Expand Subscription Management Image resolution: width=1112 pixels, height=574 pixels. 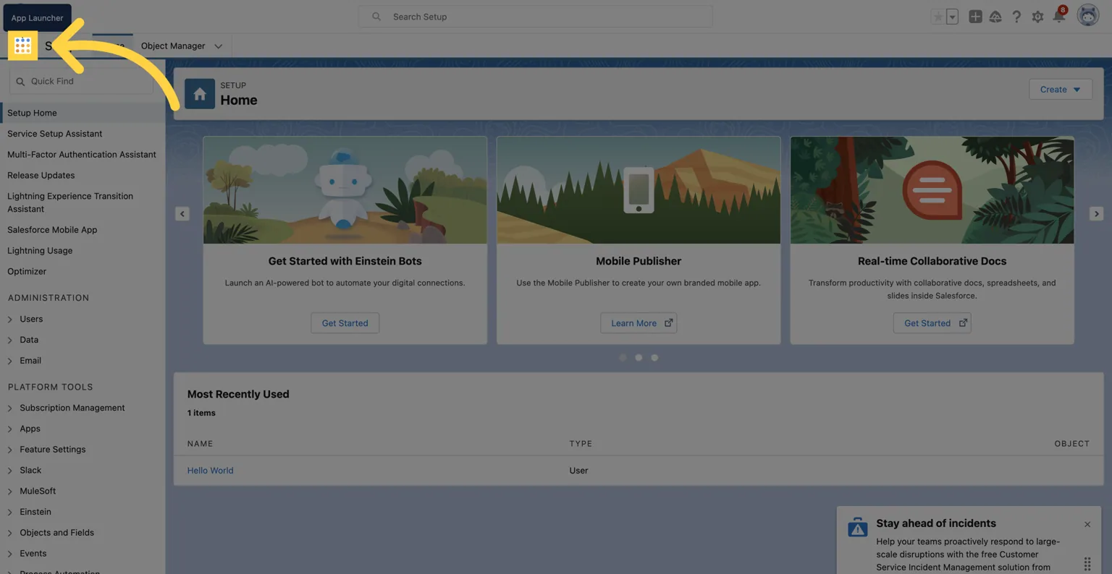10,408
